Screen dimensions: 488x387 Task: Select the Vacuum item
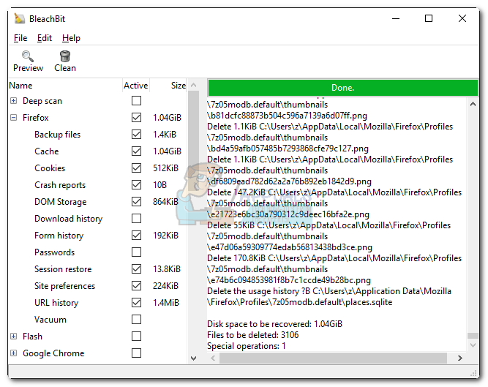[50, 319]
